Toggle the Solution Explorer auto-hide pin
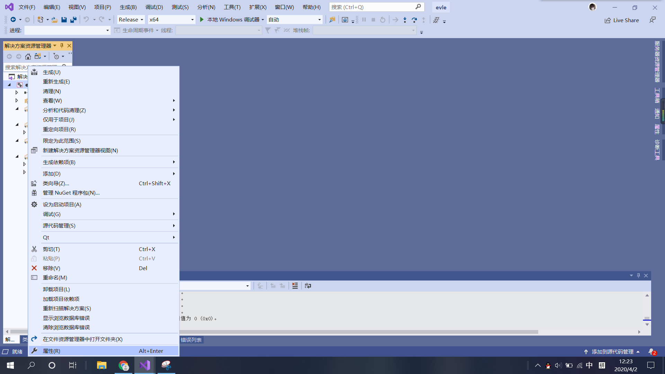 62,46
